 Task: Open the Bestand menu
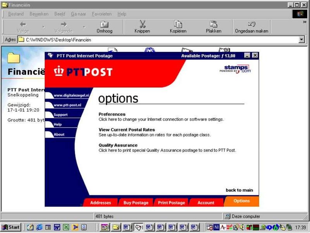[16, 14]
